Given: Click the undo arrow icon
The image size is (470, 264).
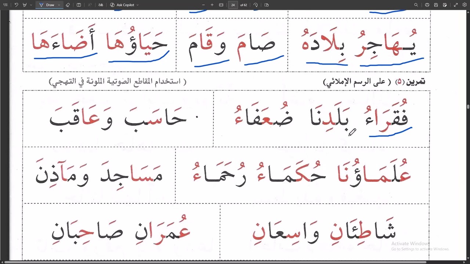Looking at the screenshot, I should [16, 5].
